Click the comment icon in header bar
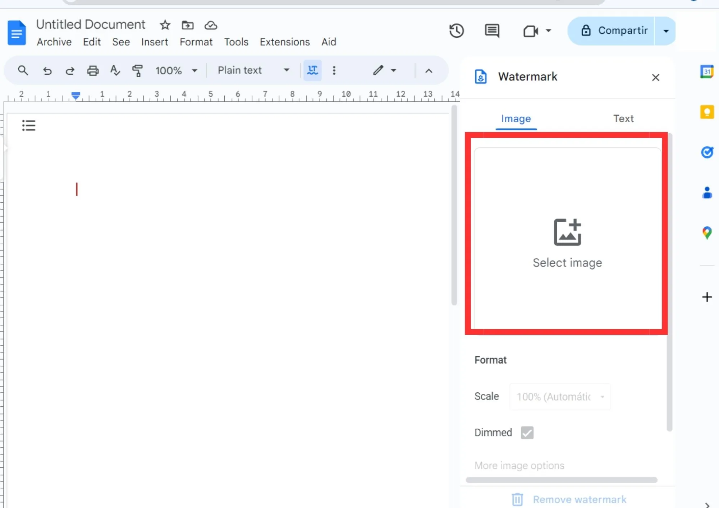719x508 pixels. 491,30
